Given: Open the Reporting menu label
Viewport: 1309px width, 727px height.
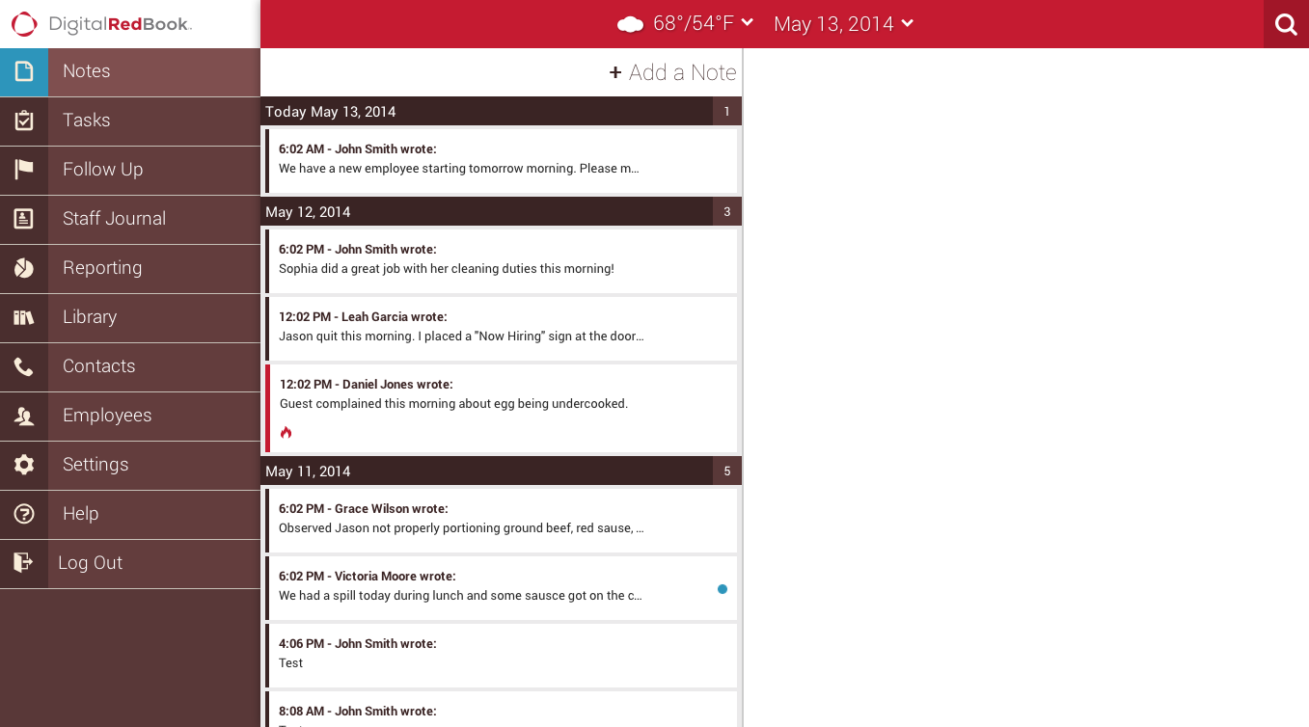Looking at the screenshot, I should pos(102,268).
